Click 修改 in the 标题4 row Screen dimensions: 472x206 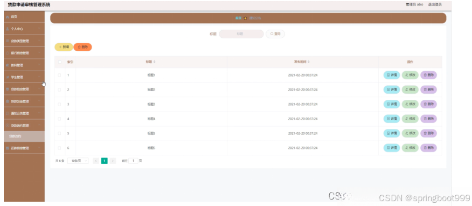(x=410, y=119)
